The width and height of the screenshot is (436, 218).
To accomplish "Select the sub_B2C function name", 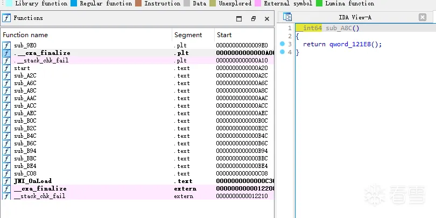I will (25, 128).
